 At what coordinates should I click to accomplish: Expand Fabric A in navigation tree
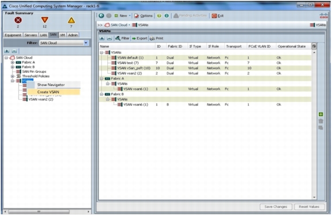(13, 62)
